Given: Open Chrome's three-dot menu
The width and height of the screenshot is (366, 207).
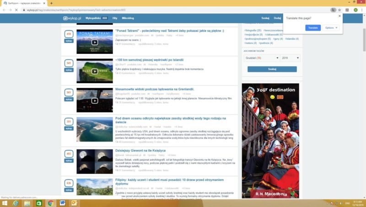Looking at the screenshot, I should point(362,10).
